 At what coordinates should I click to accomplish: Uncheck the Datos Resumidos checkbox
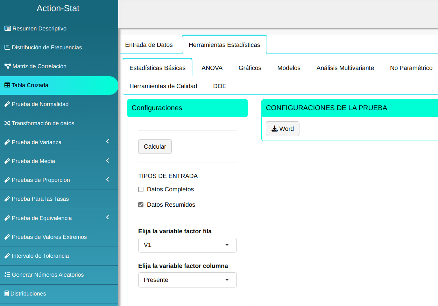(141, 205)
